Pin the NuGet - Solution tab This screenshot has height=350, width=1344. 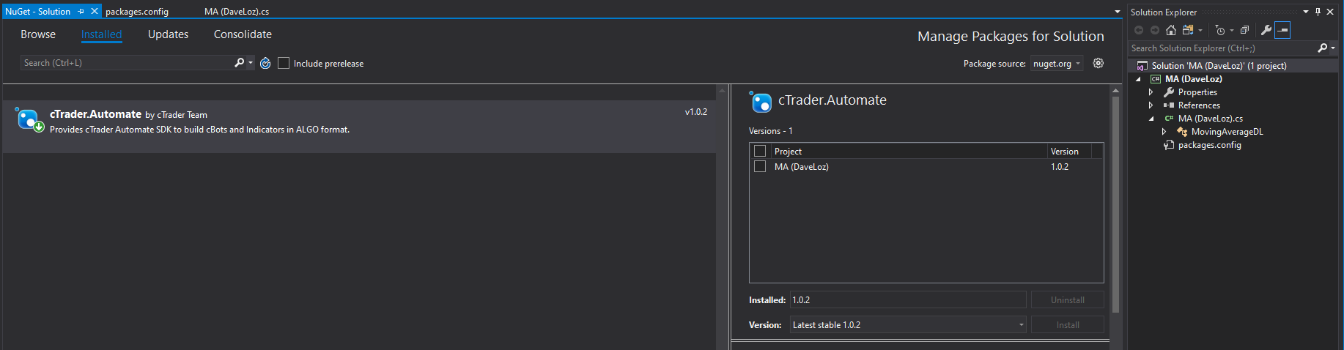pyautogui.click(x=81, y=12)
